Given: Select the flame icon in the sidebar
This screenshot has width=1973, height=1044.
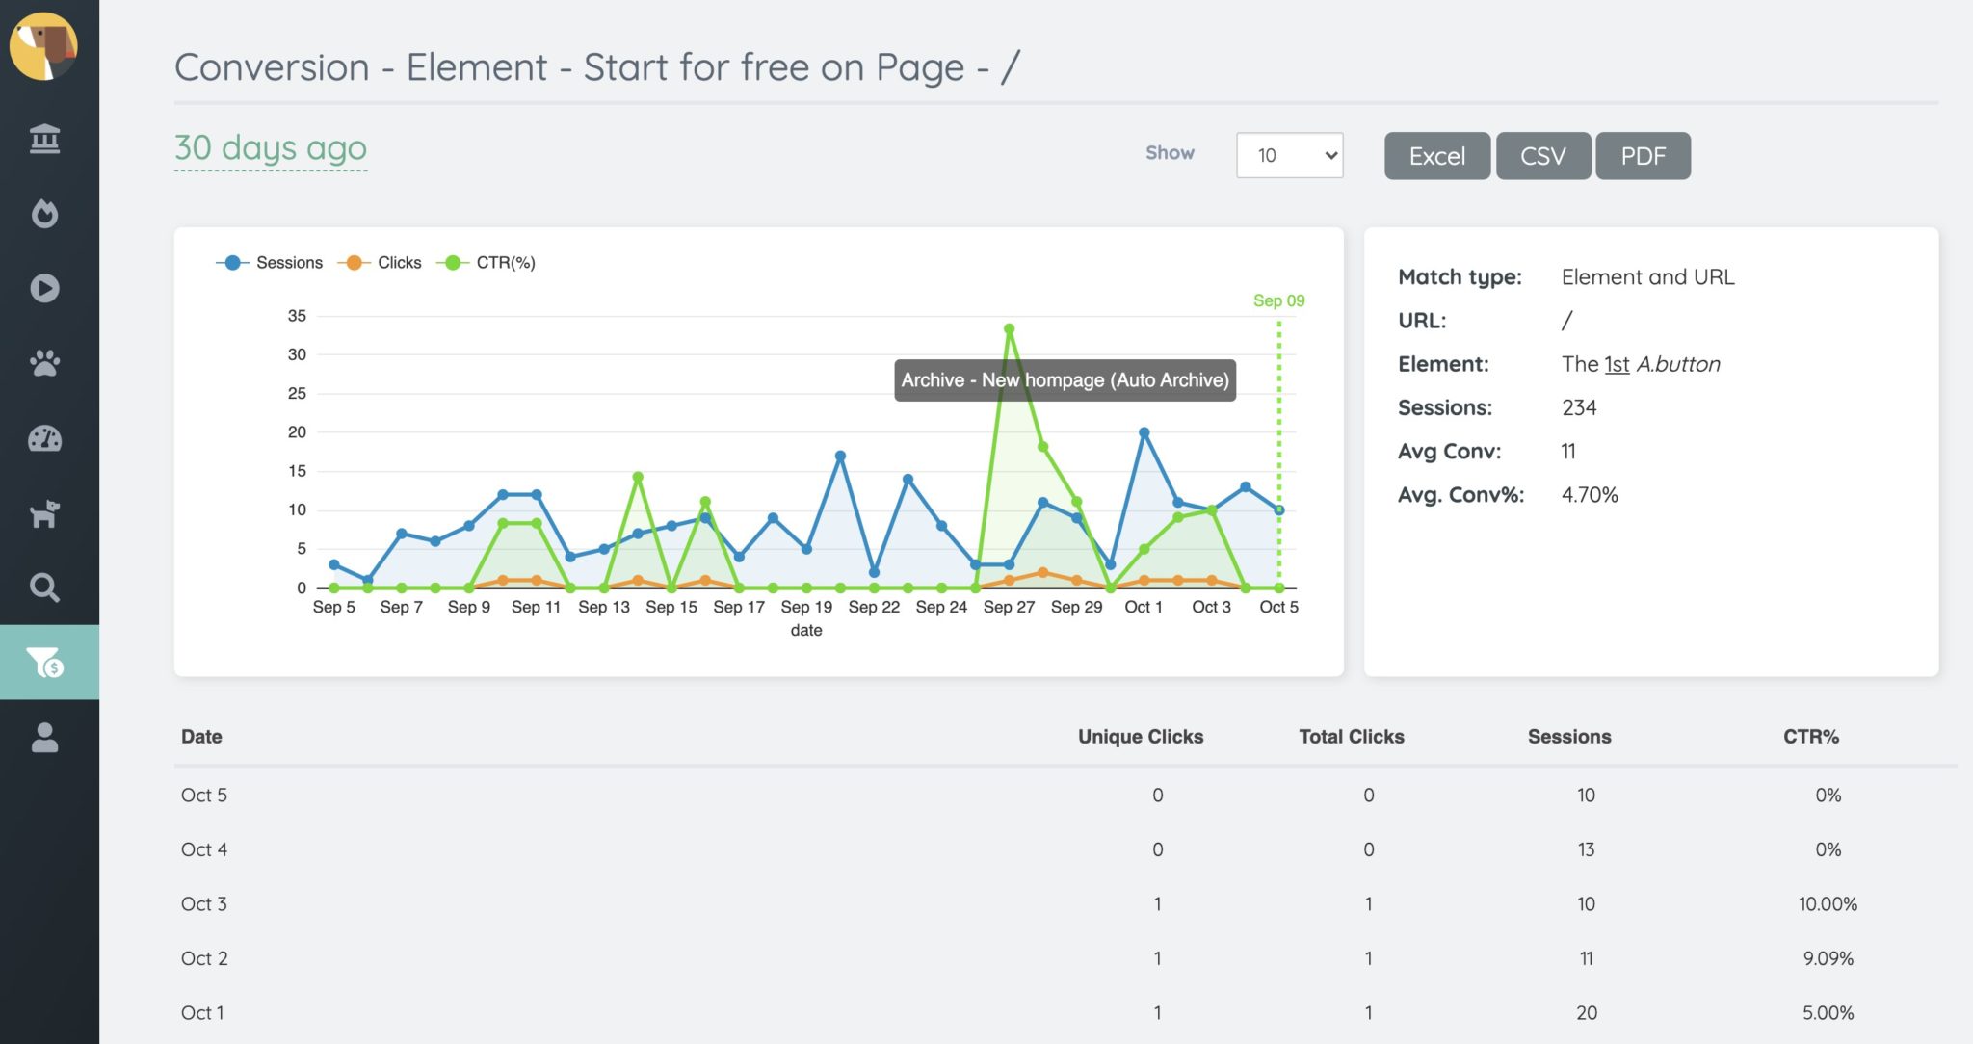Looking at the screenshot, I should [x=45, y=214].
